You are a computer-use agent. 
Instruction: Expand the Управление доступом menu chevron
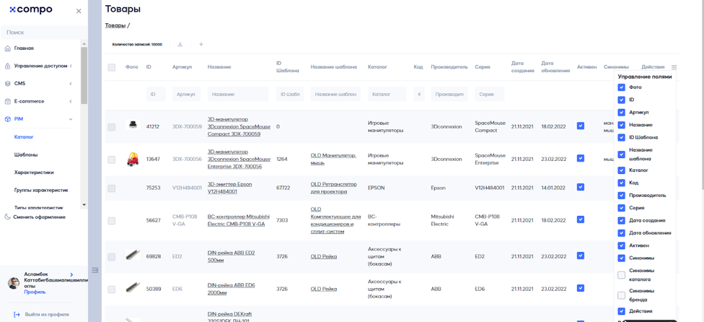[x=71, y=66]
